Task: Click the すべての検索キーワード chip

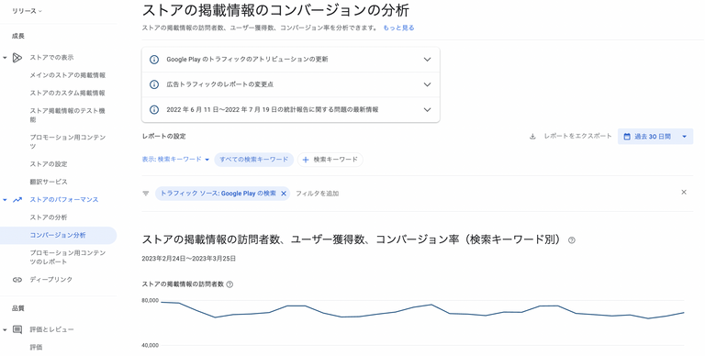Action: [254, 160]
